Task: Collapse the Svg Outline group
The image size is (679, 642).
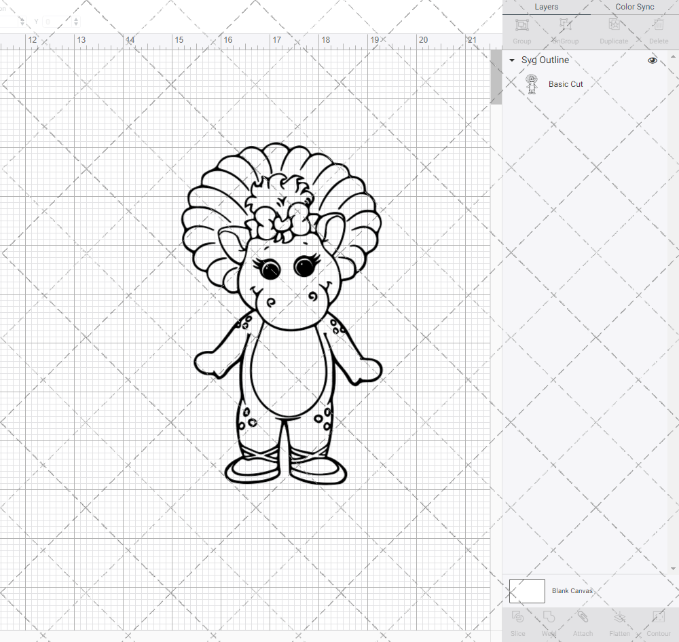Action: (x=511, y=60)
